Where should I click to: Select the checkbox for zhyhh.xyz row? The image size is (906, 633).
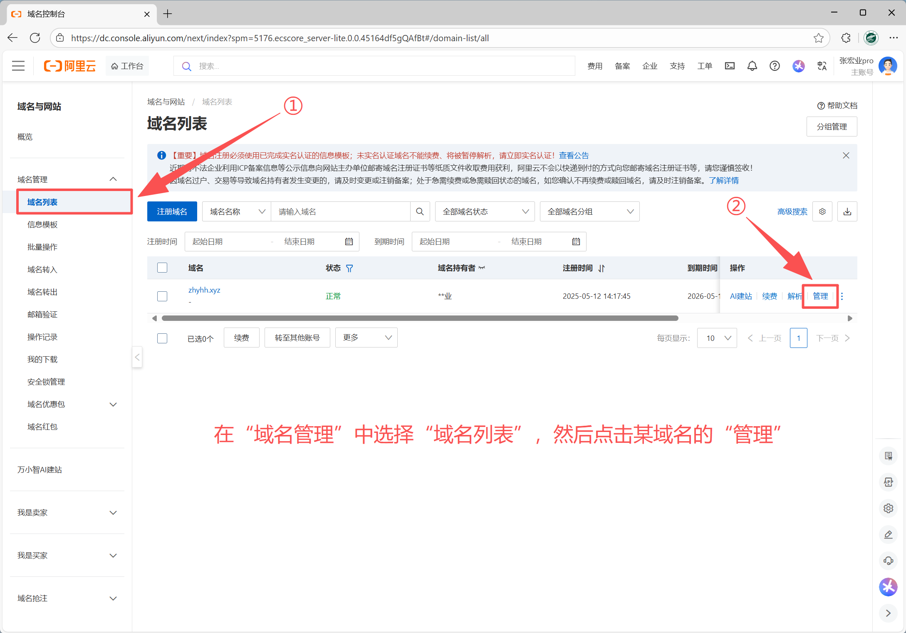[162, 296]
